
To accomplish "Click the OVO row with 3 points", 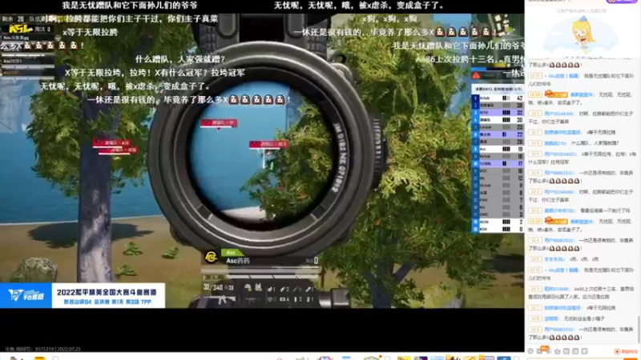I will (498, 214).
